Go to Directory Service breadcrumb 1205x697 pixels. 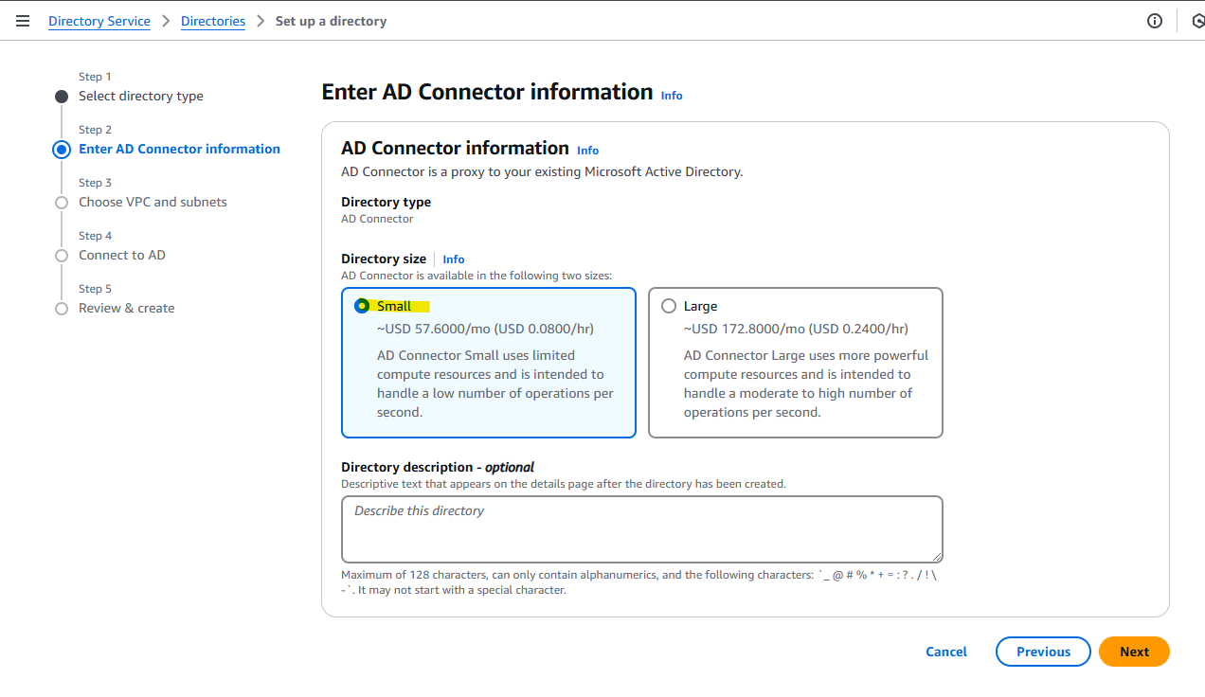(99, 21)
